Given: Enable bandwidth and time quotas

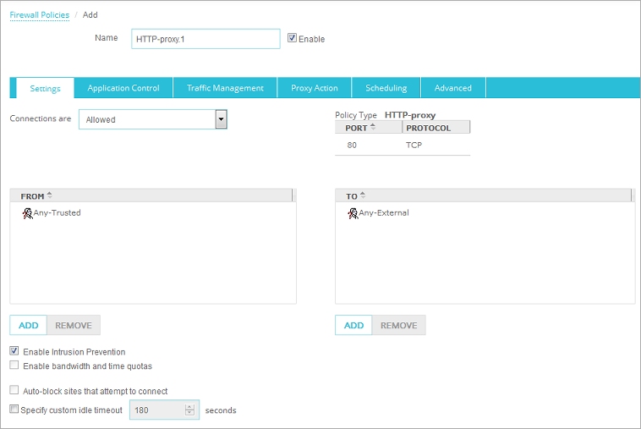Looking at the screenshot, I should pyautogui.click(x=14, y=366).
